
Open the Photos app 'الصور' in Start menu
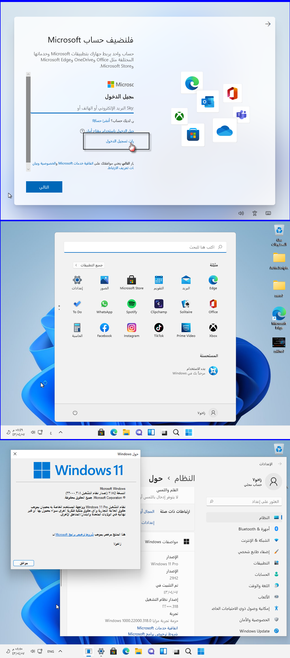(x=105, y=283)
